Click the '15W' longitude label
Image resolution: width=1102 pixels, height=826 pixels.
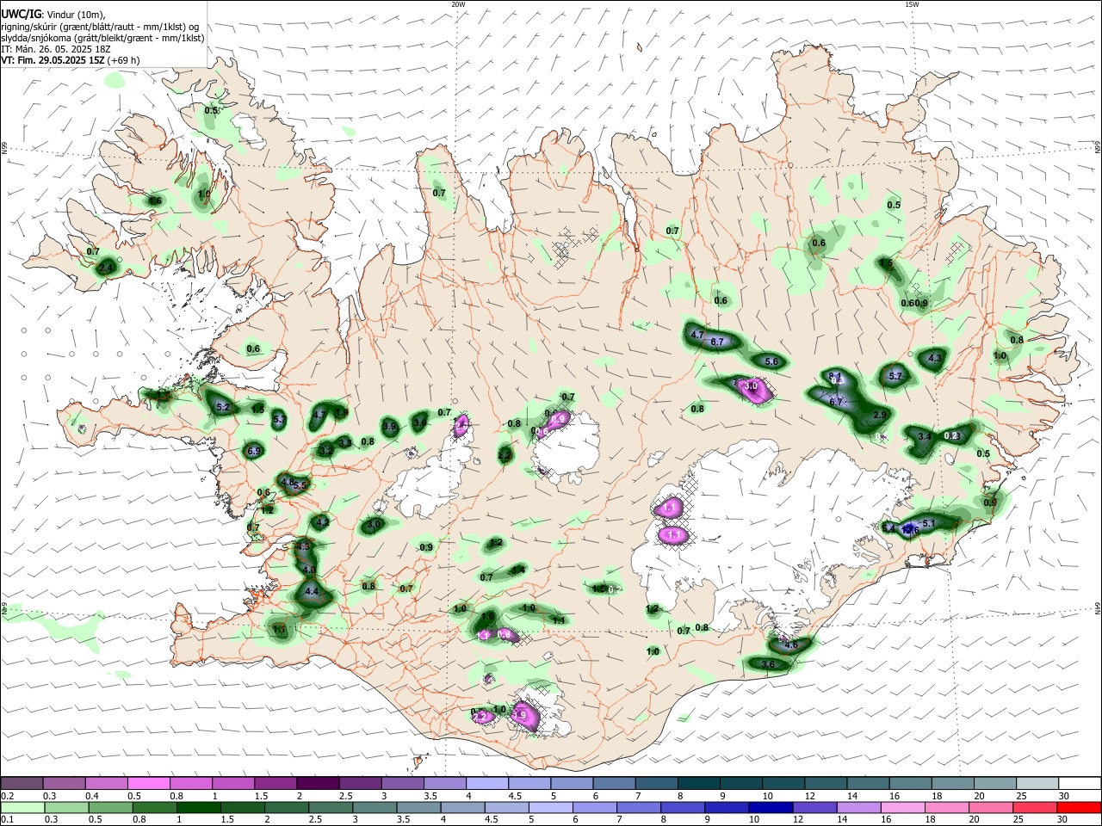[912, 4]
